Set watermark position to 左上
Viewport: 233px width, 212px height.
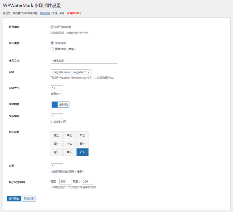(57, 135)
